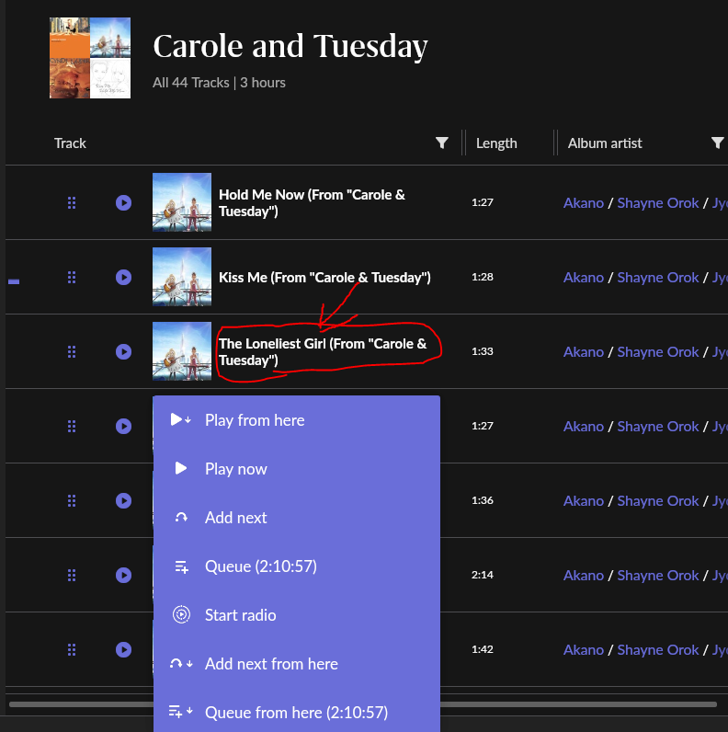
Task: Click the Play now triangle icon
Action: coord(180,468)
